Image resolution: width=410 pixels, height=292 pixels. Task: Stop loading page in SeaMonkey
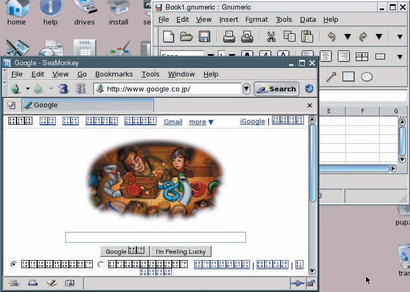[x=81, y=89]
